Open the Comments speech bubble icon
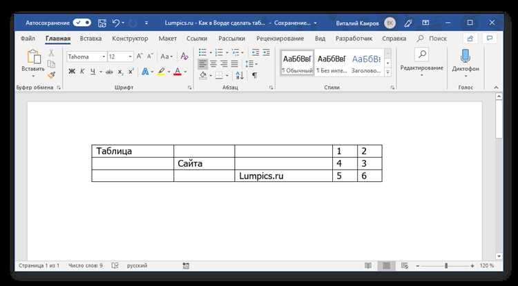Image resolution: width=518 pixels, height=286 pixels. point(490,39)
